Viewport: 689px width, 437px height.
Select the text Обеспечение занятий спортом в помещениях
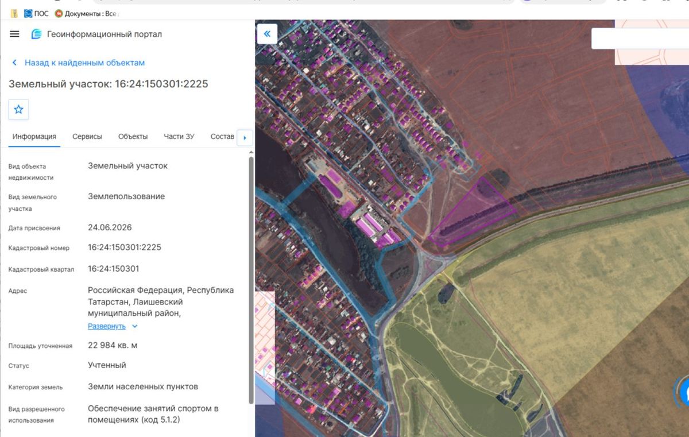coord(153,414)
